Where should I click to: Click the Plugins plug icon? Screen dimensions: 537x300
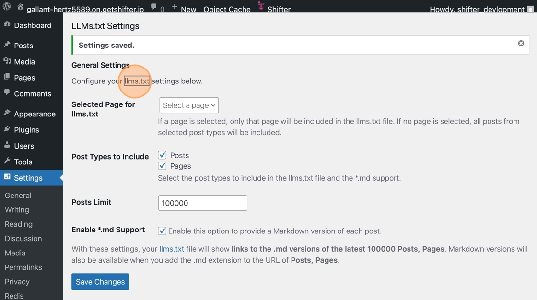7,129
